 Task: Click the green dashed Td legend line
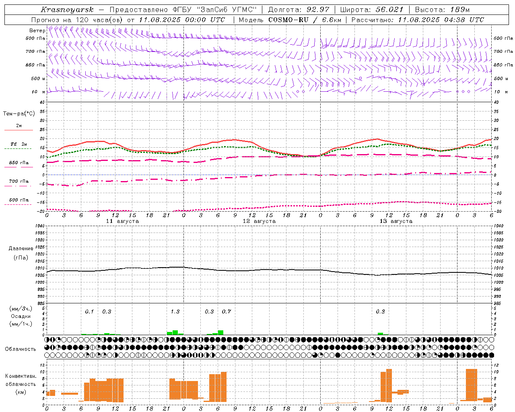pos(18,149)
